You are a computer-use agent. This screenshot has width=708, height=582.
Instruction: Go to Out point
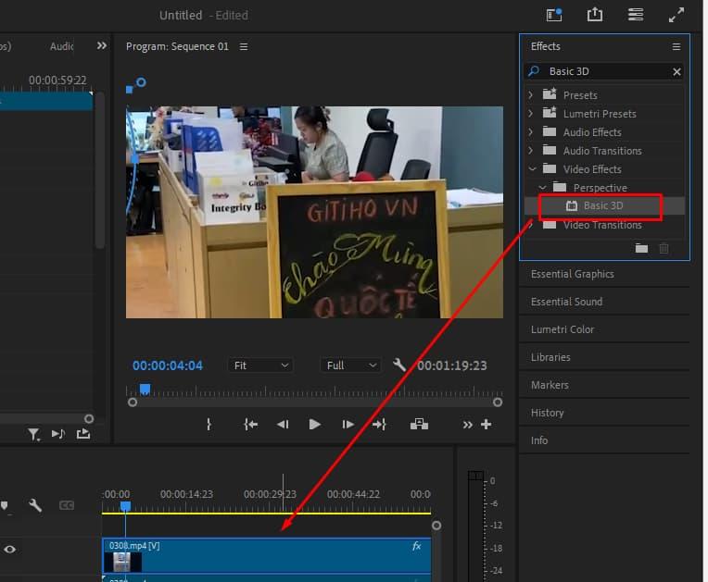pyautogui.click(x=379, y=424)
